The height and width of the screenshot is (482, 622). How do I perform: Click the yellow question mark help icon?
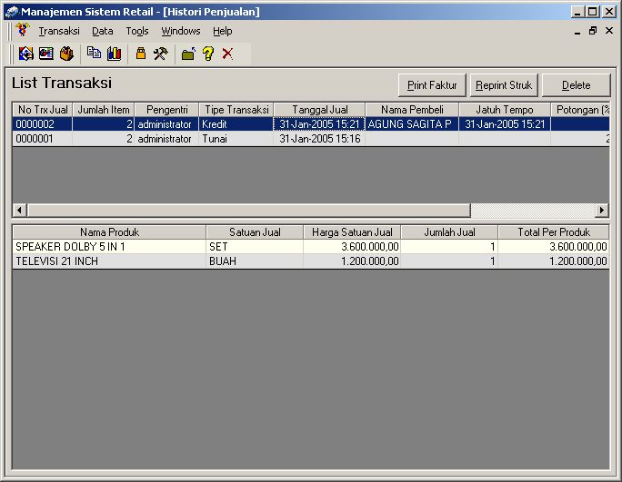pos(207,54)
